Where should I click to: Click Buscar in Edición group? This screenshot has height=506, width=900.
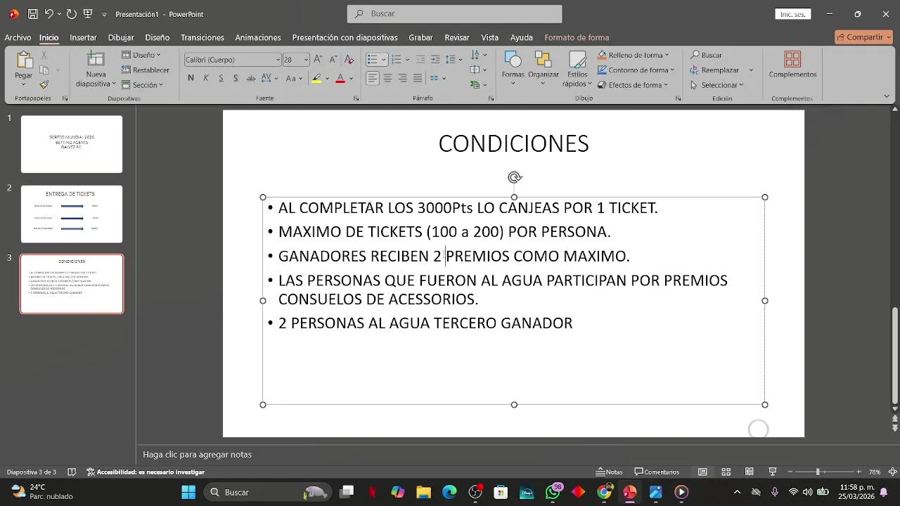tap(706, 55)
